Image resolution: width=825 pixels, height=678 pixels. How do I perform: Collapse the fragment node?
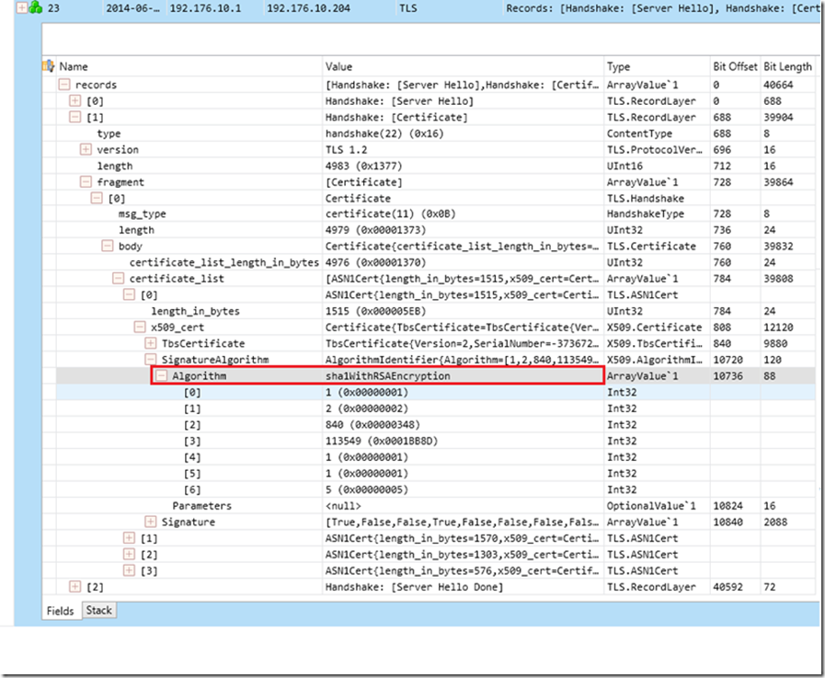pos(86,182)
